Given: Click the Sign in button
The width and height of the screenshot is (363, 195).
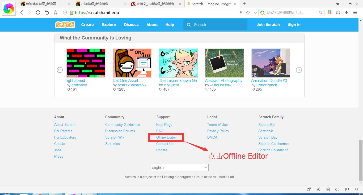Looking at the screenshot, I should pyautogui.click(x=294, y=25).
